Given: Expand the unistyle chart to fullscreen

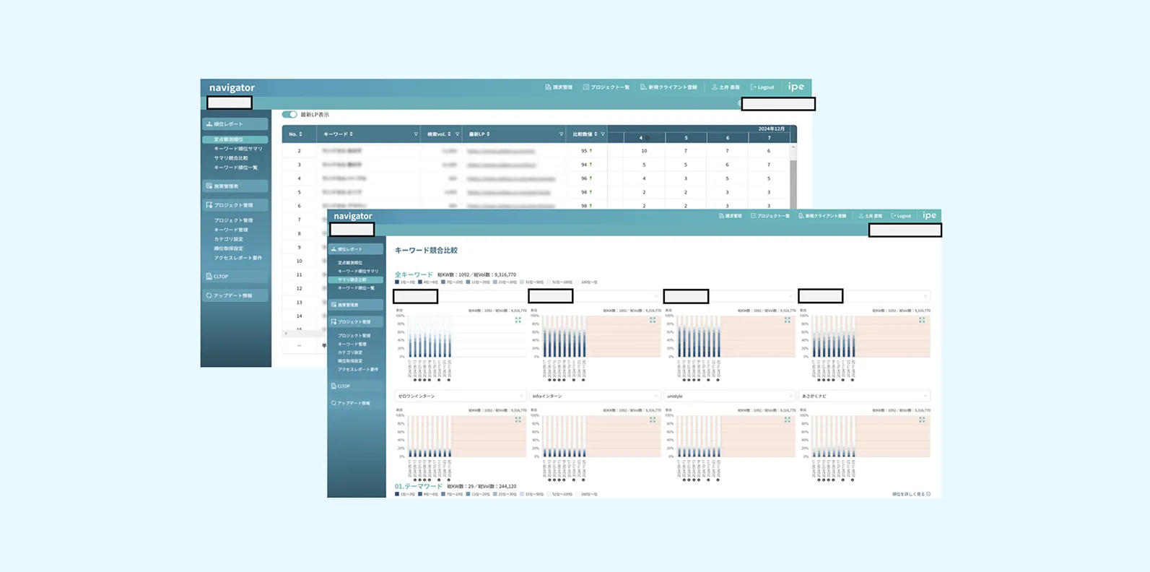Looking at the screenshot, I should 787,420.
